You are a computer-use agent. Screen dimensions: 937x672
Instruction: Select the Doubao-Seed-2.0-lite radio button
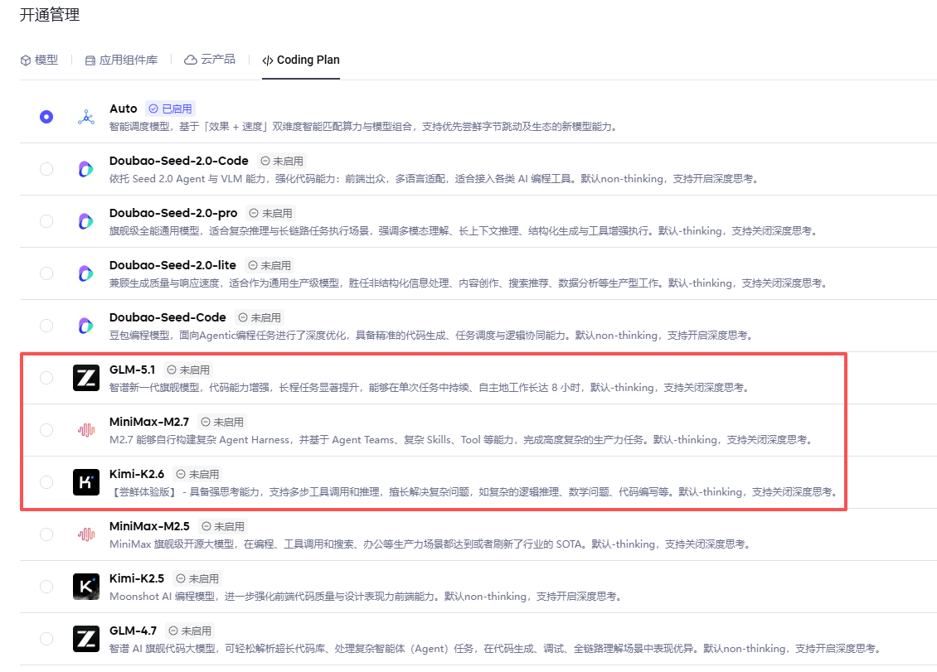[x=46, y=273]
